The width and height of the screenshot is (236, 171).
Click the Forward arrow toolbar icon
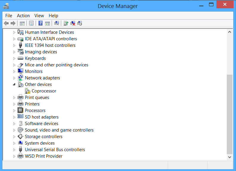coord(13,23)
